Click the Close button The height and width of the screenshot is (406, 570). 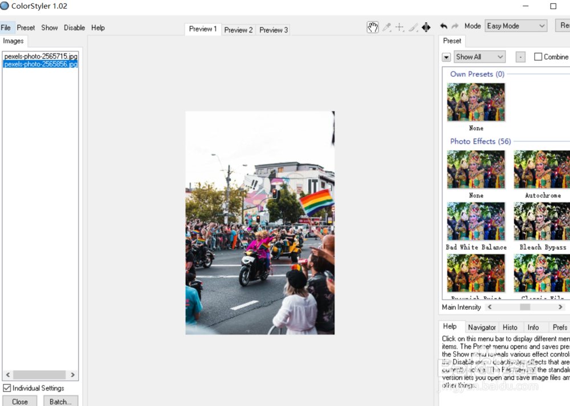pos(19,401)
